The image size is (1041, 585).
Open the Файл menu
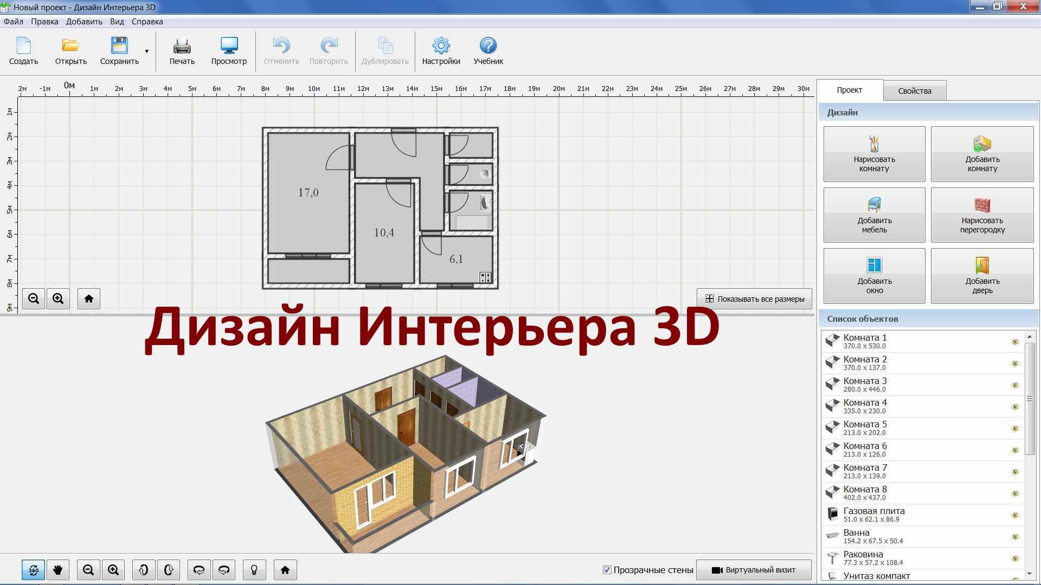(14, 21)
